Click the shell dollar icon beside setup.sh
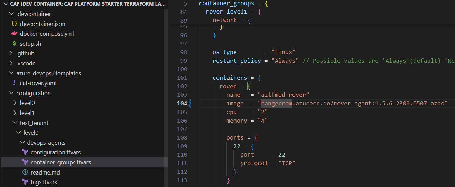Screen dimensions: 455x187 tap(14, 44)
